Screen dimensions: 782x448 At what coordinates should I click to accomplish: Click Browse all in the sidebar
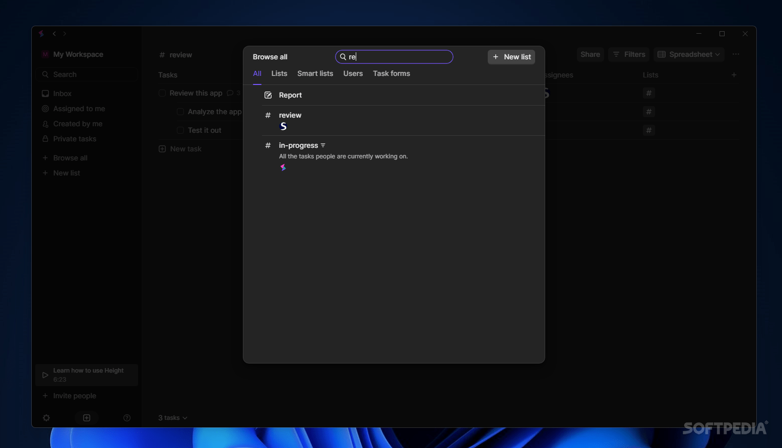point(65,158)
